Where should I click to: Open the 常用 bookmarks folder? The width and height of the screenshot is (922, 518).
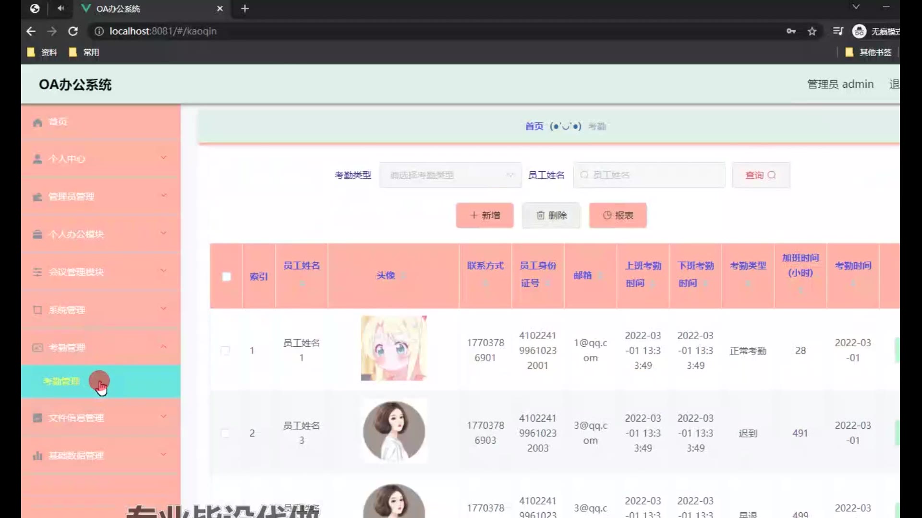[84, 52]
